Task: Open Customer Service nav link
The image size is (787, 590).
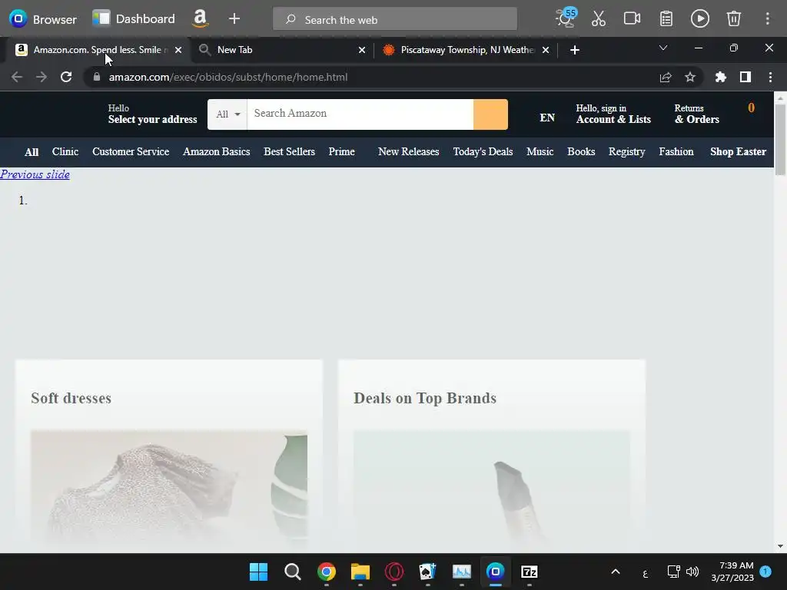Action: tap(131, 151)
